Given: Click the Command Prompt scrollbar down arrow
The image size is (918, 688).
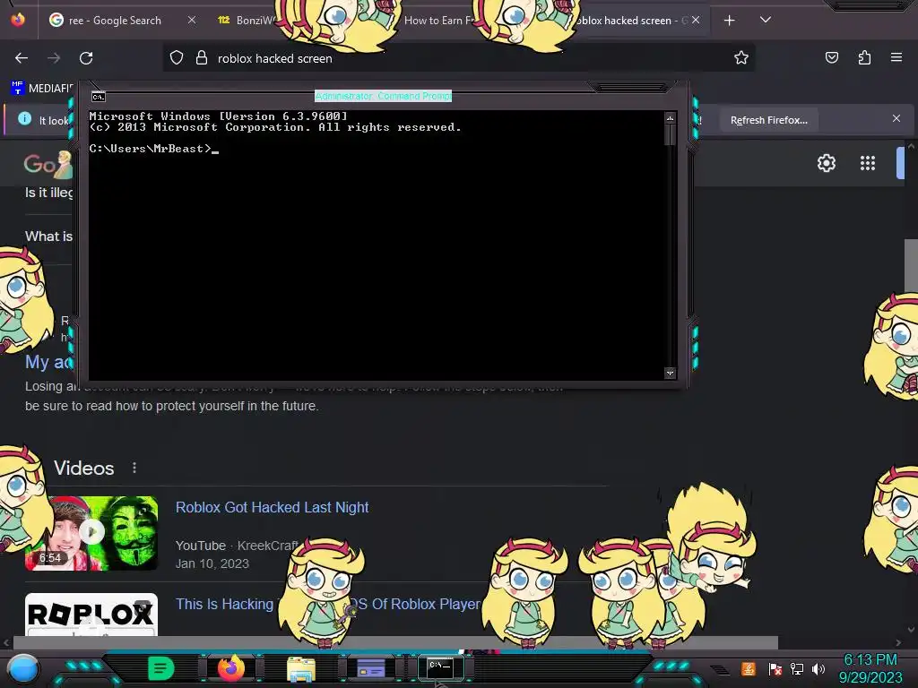Looking at the screenshot, I should 670,373.
